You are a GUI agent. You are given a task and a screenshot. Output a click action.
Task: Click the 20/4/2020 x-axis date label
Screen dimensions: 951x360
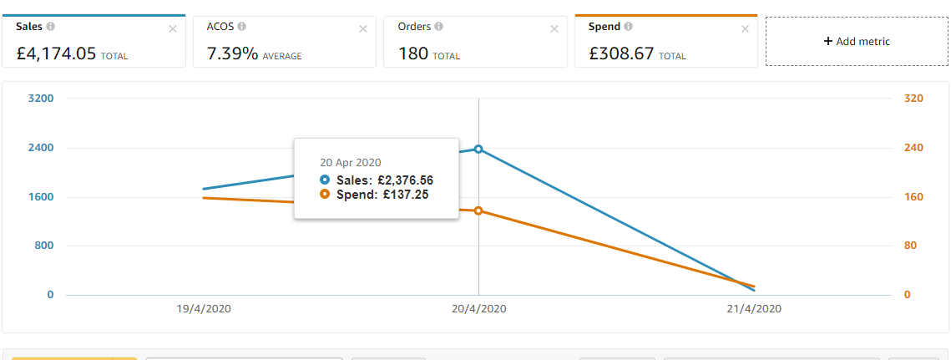[479, 308]
